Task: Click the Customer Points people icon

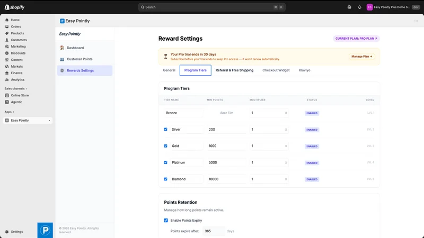Action: point(62,59)
